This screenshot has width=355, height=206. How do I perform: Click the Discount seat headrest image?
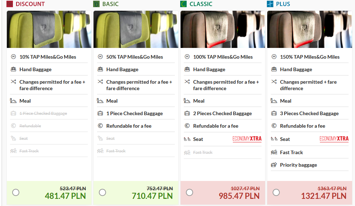(x=49, y=29)
